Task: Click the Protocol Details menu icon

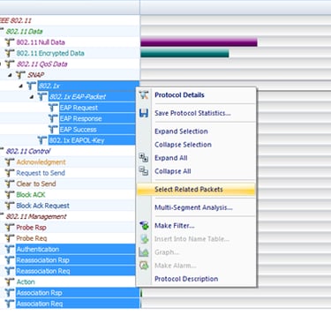Action: (x=144, y=95)
